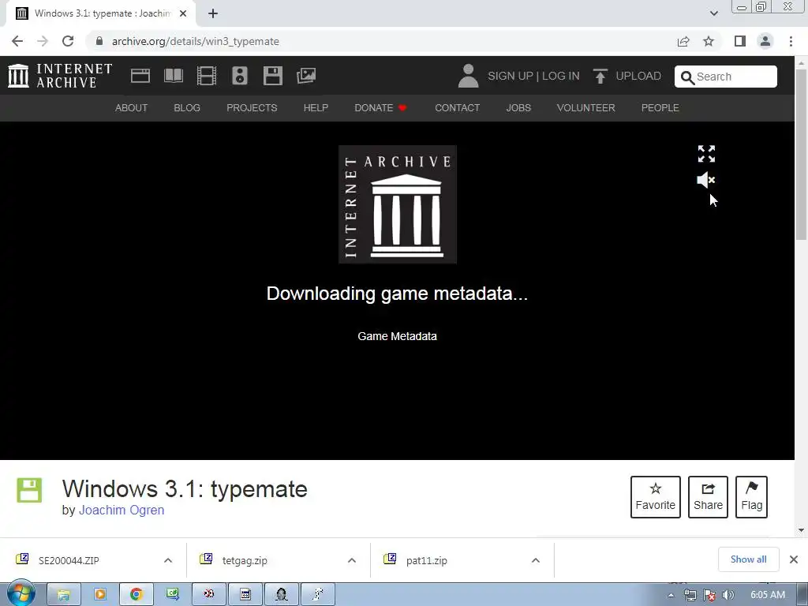Screen dimensions: 808x606
Task: Open PEOPLE menu item
Action: point(660,107)
